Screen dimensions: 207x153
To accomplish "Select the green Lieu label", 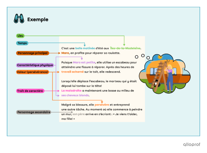I will click(21, 36).
